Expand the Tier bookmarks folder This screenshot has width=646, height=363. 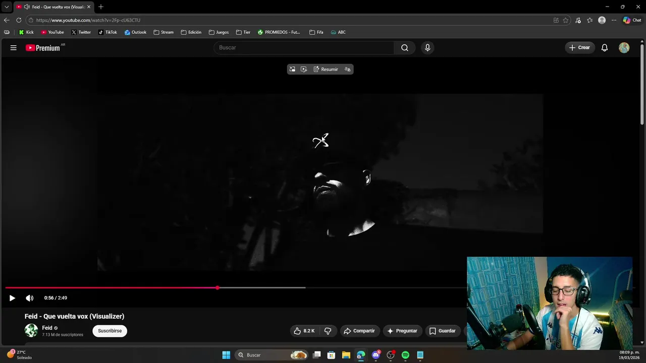pyautogui.click(x=243, y=32)
